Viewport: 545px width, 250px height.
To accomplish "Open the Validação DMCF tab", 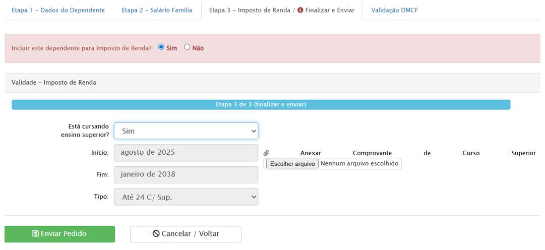I will pos(394,10).
